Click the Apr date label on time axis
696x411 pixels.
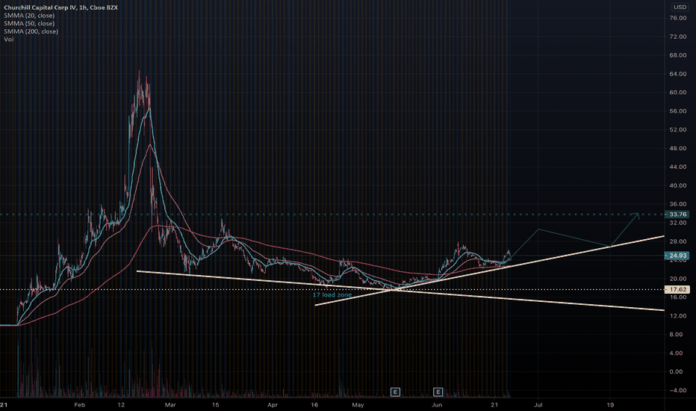pos(273,405)
